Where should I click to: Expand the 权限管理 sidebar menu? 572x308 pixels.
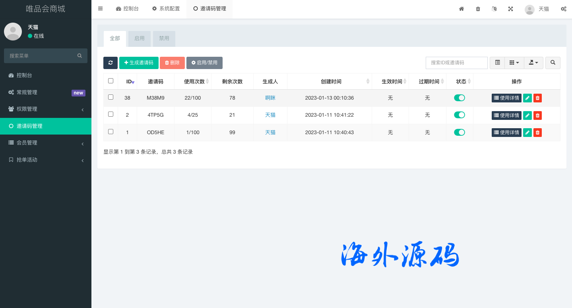(x=46, y=109)
